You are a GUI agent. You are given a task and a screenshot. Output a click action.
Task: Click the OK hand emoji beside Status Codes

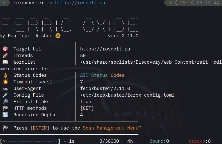tap(5, 75)
